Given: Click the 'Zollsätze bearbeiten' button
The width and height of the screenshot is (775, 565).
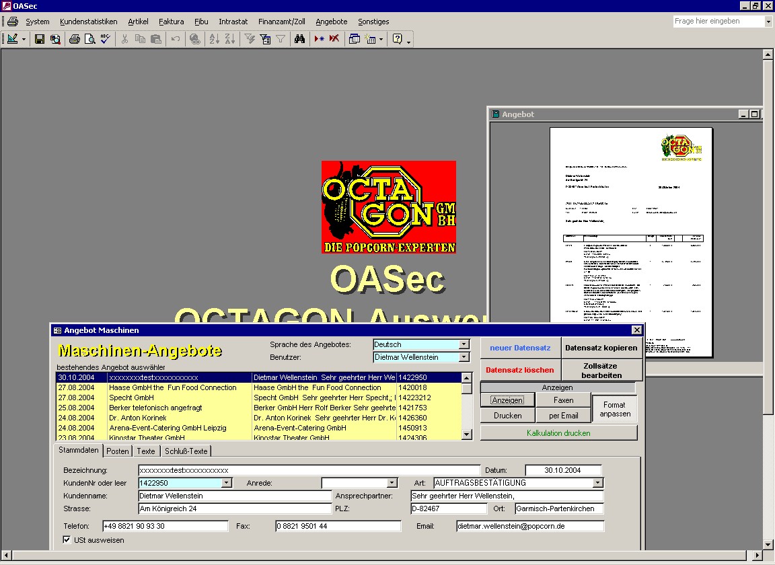Looking at the screenshot, I should [601, 370].
